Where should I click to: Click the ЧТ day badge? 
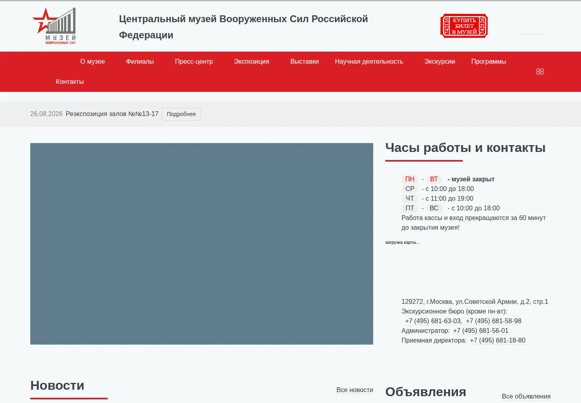(410, 199)
